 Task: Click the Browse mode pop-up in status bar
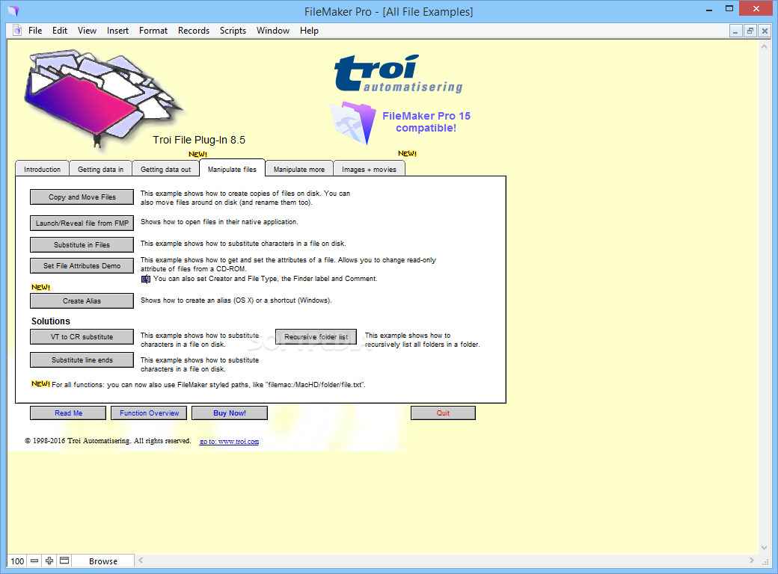(x=103, y=561)
